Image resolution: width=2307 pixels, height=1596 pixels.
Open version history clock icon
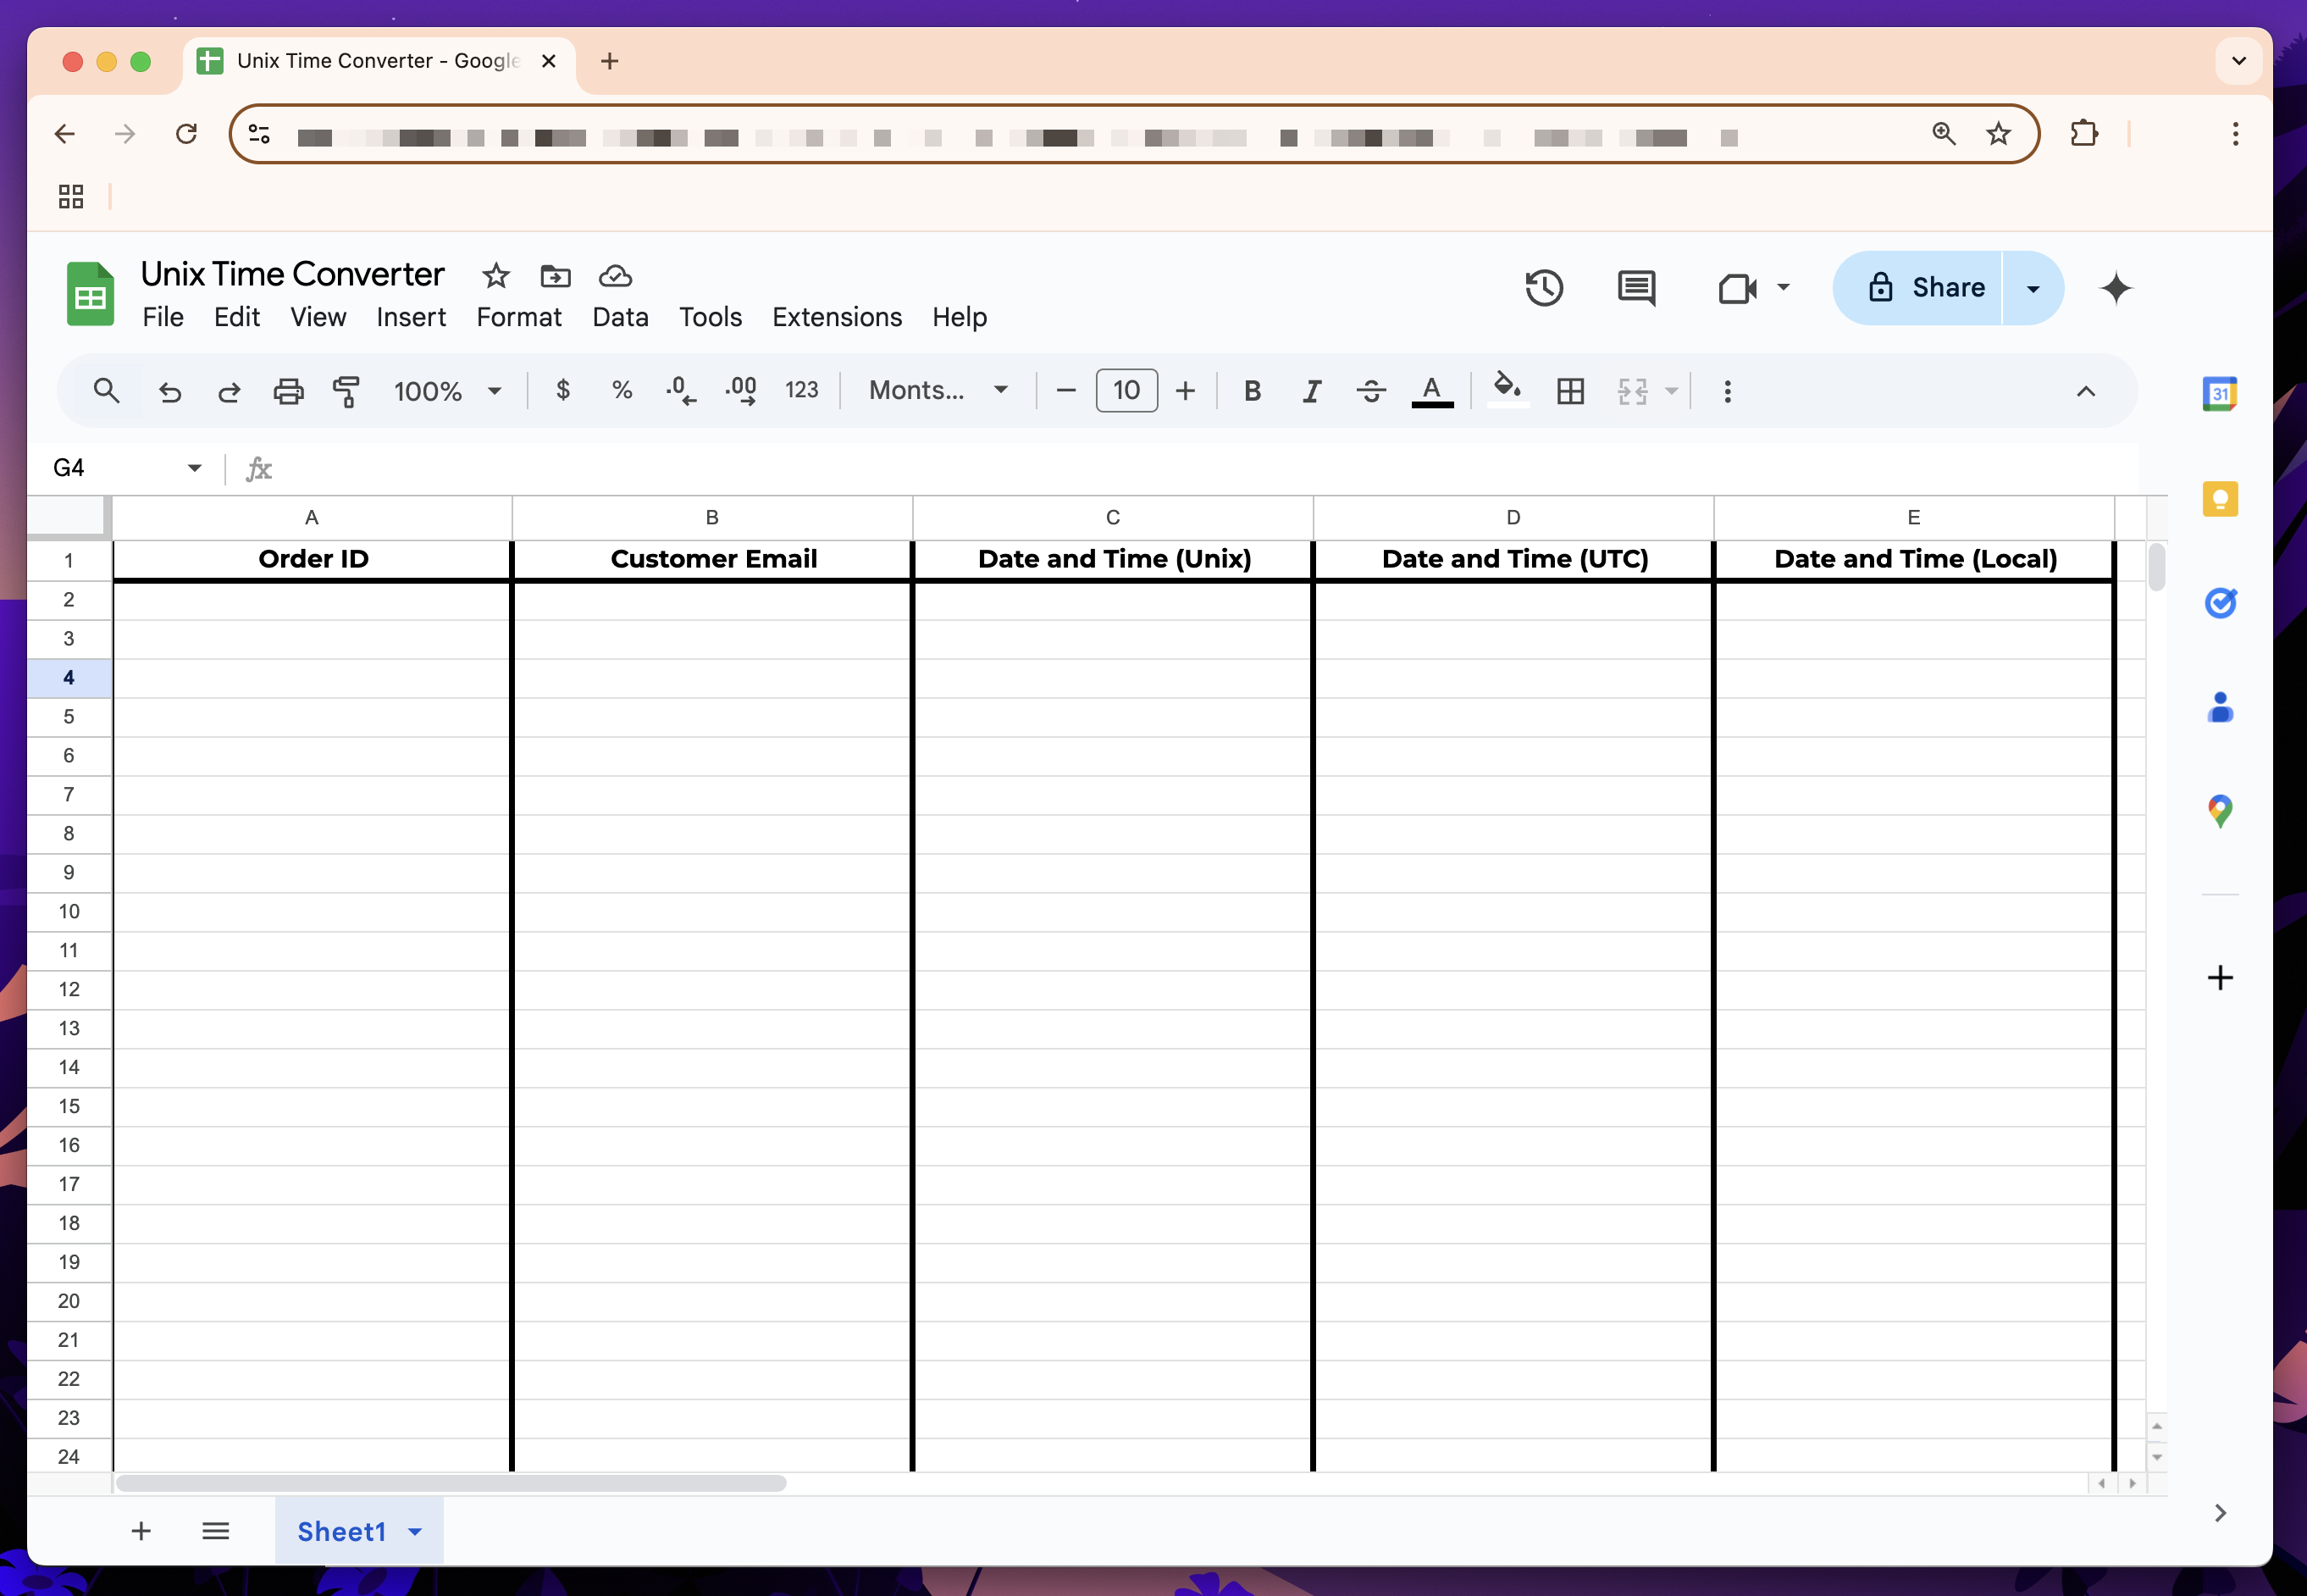tap(1543, 288)
